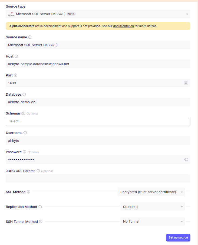Click the Port info tooltip icon
The width and height of the screenshot is (198, 245).
click(16, 75)
